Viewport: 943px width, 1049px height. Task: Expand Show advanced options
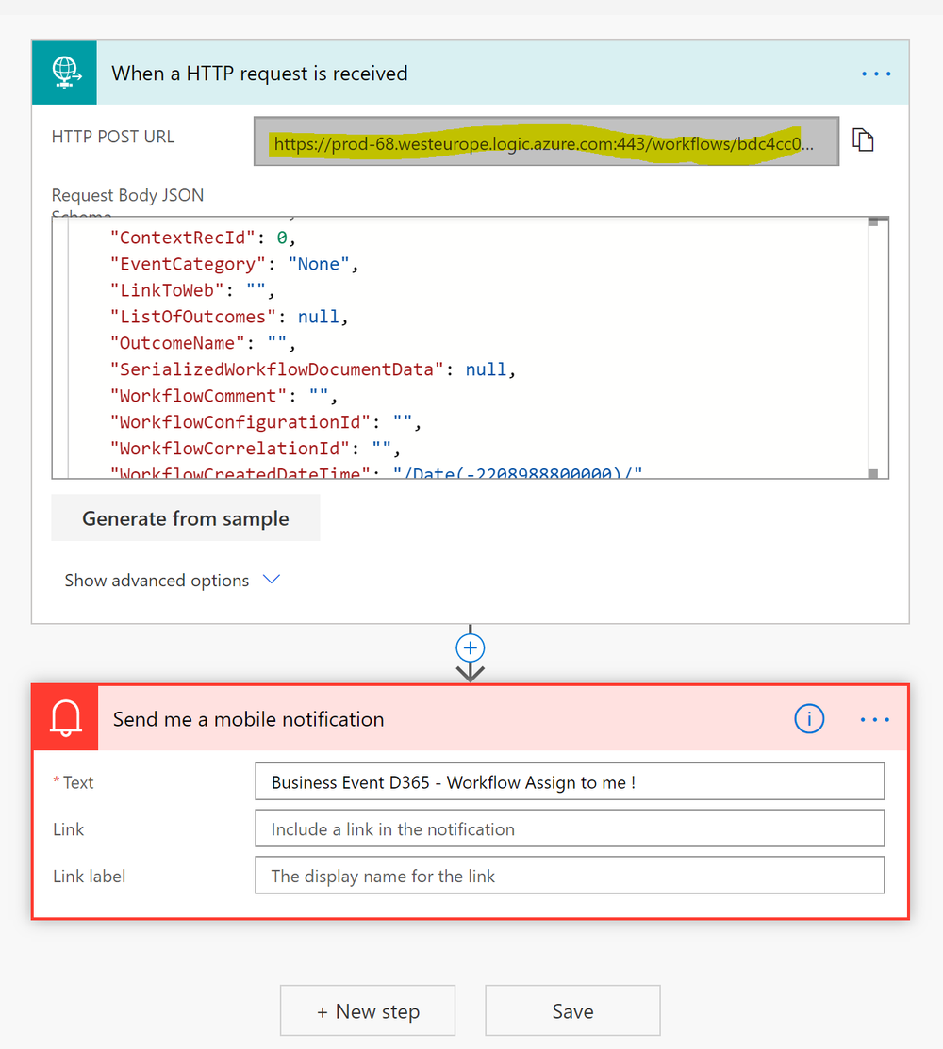pos(173,580)
